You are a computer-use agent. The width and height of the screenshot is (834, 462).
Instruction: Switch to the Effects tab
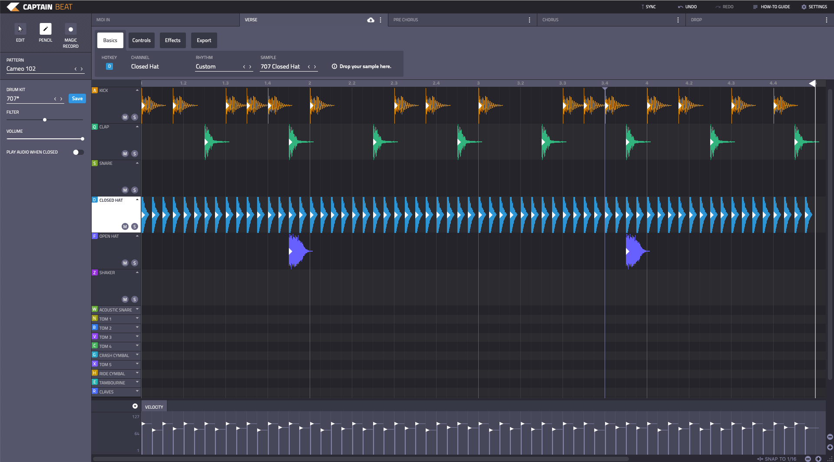click(x=172, y=40)
